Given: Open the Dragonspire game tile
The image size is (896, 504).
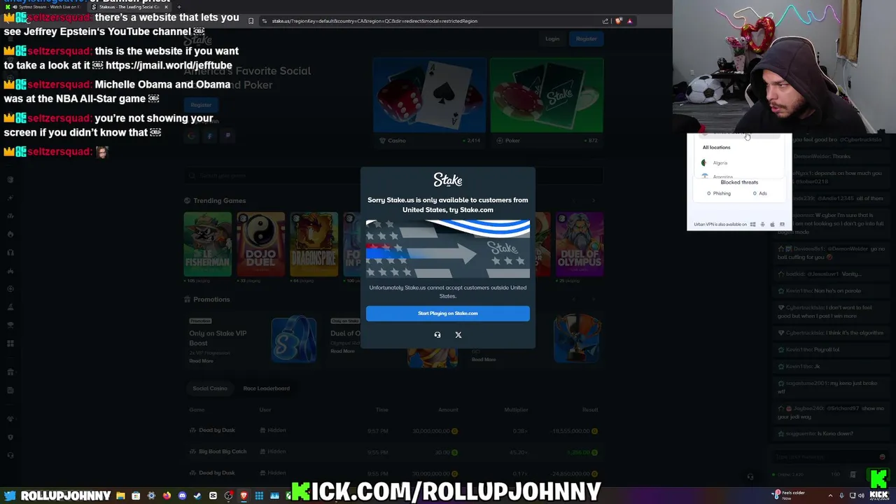Looking at the screenshot, I should point(314,244).
